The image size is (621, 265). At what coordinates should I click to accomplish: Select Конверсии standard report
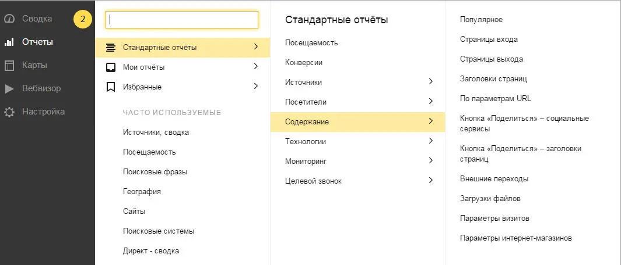(x=304, y=62)
